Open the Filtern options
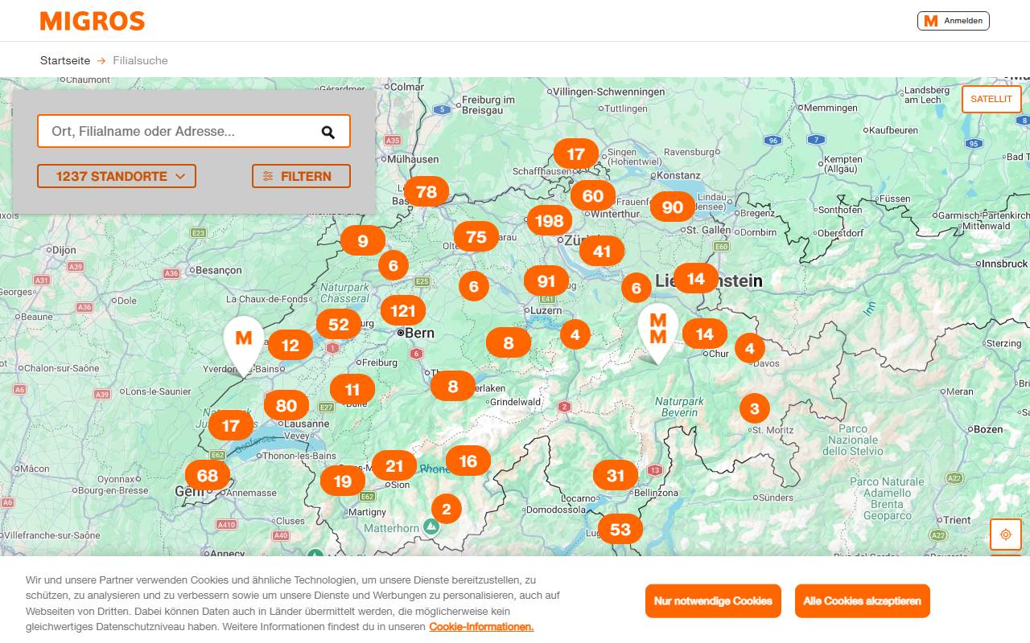 point(301,176)
